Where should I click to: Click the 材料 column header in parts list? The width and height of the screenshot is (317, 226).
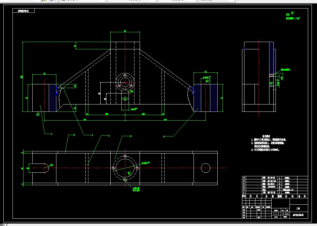pyautogui.click(x=289, y=196)
